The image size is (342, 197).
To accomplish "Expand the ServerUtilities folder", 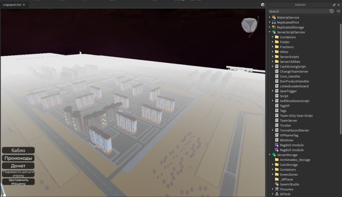I will click(273, 61).
